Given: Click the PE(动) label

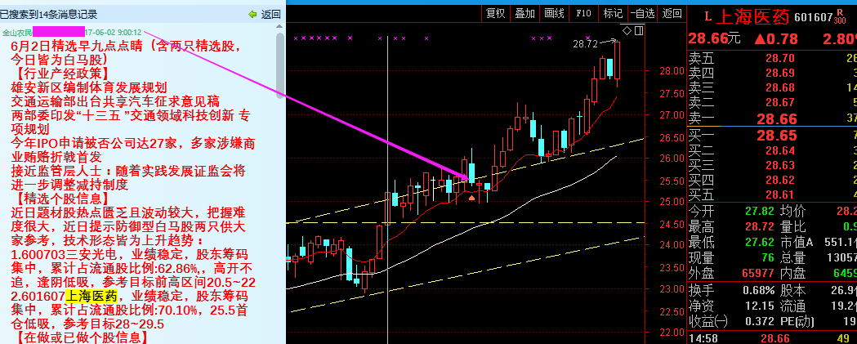Looking at the screenshot, I should click(798, 320).
